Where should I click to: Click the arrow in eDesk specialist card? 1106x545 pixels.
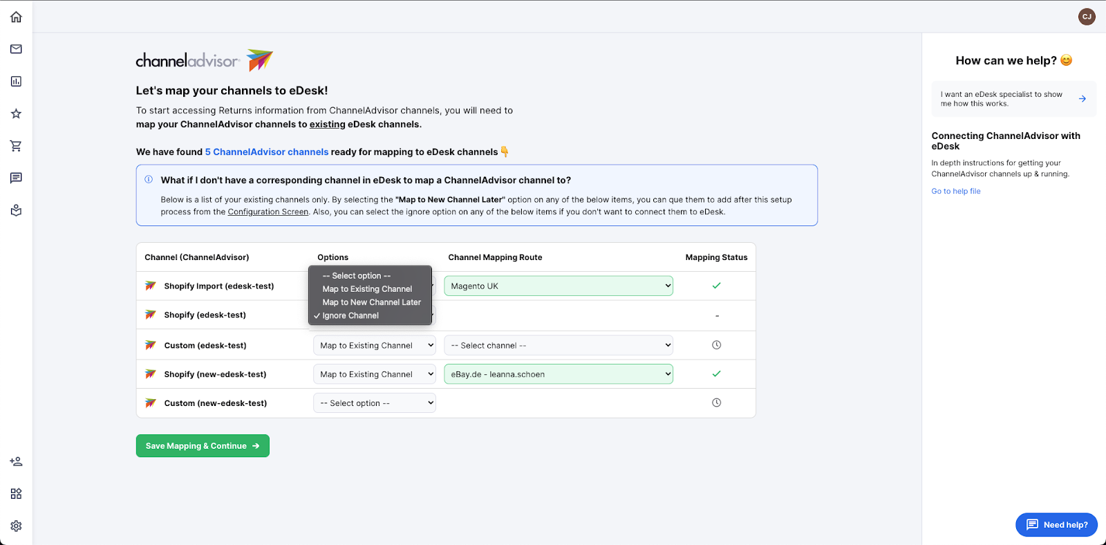click(x=1082, y=99)
